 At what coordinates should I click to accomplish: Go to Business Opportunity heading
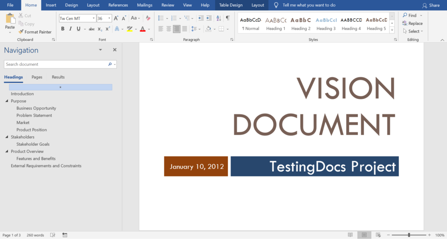point(36,108)
